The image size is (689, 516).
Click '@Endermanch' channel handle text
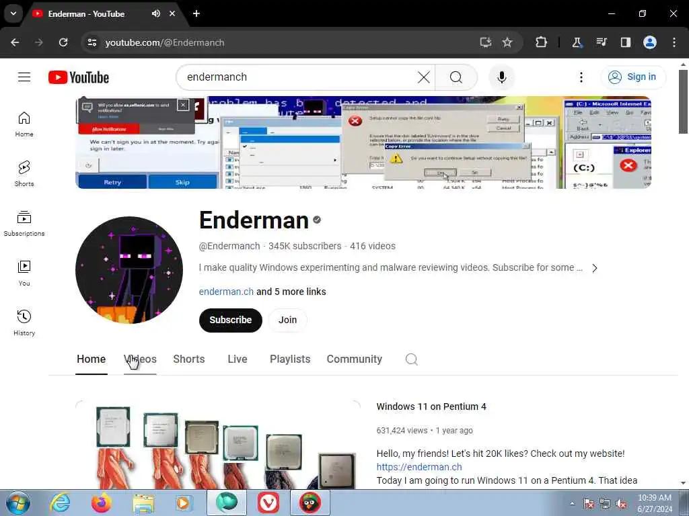coord(229,246)
